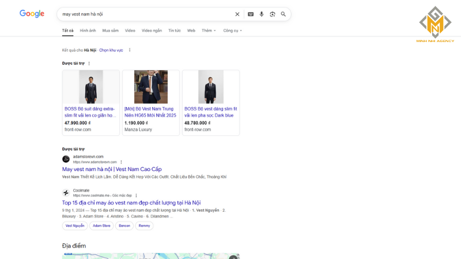Image resolution: width=461 pixels, height=259 pixels.
Task: Click the 'Benson' chip
Action: [x=124, y=226]
